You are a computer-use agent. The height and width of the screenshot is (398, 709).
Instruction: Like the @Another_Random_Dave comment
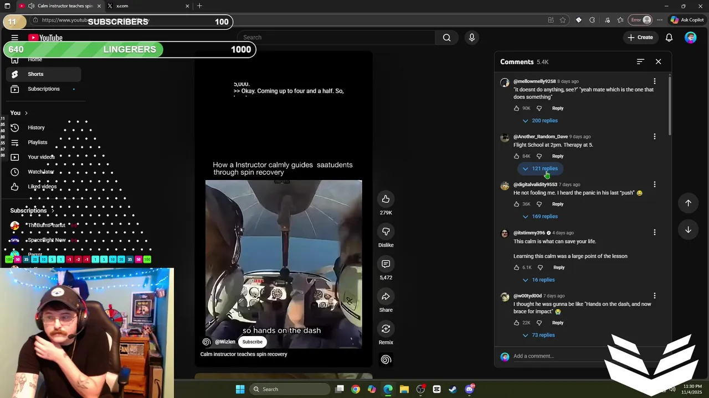(517, 156)
